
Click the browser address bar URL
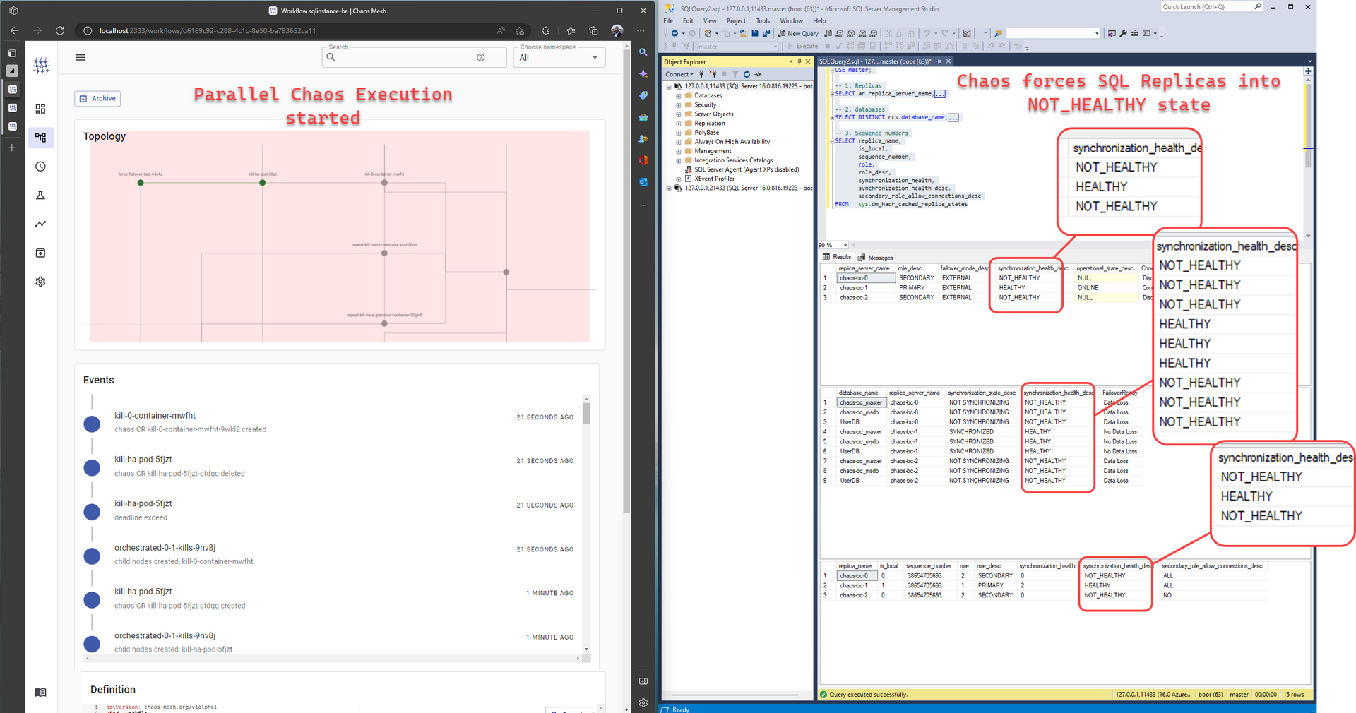click(x=208, y=31)
